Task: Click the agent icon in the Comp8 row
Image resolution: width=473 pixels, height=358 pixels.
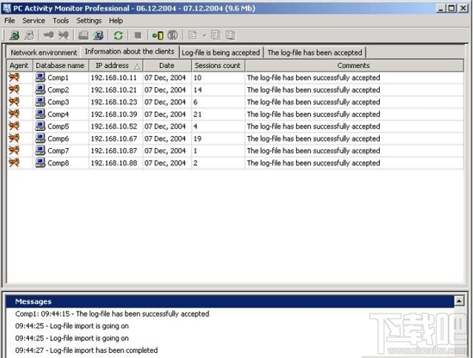Action: tap(14, 163)
